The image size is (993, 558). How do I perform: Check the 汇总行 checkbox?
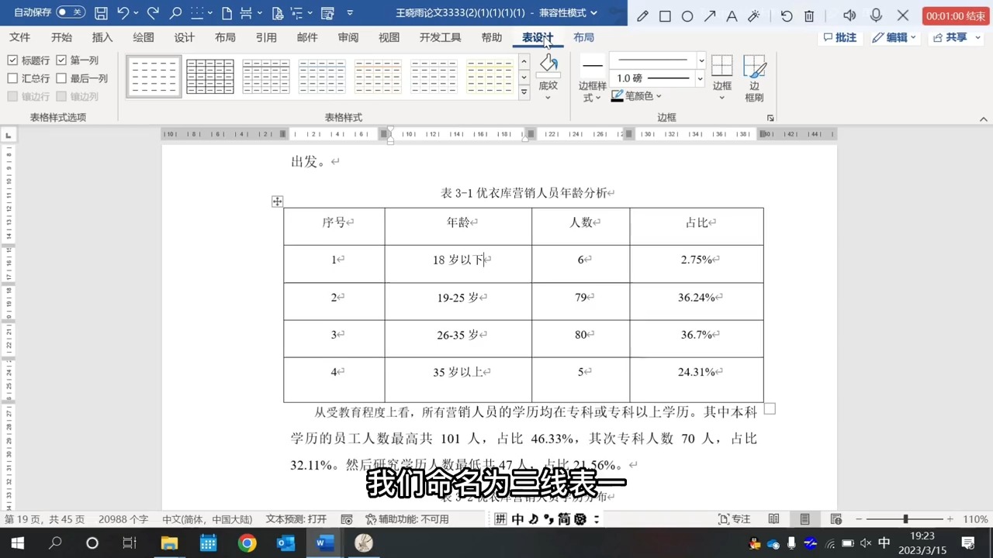coord(12,78)
